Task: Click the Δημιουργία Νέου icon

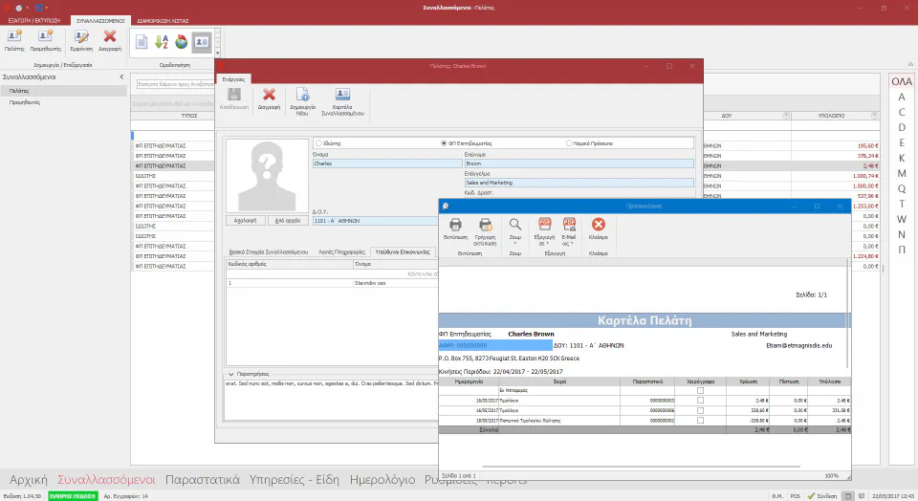Action: [302, 95]
